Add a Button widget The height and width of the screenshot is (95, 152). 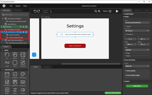(15, 56)
